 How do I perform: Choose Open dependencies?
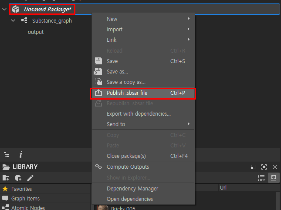(143, 199)
